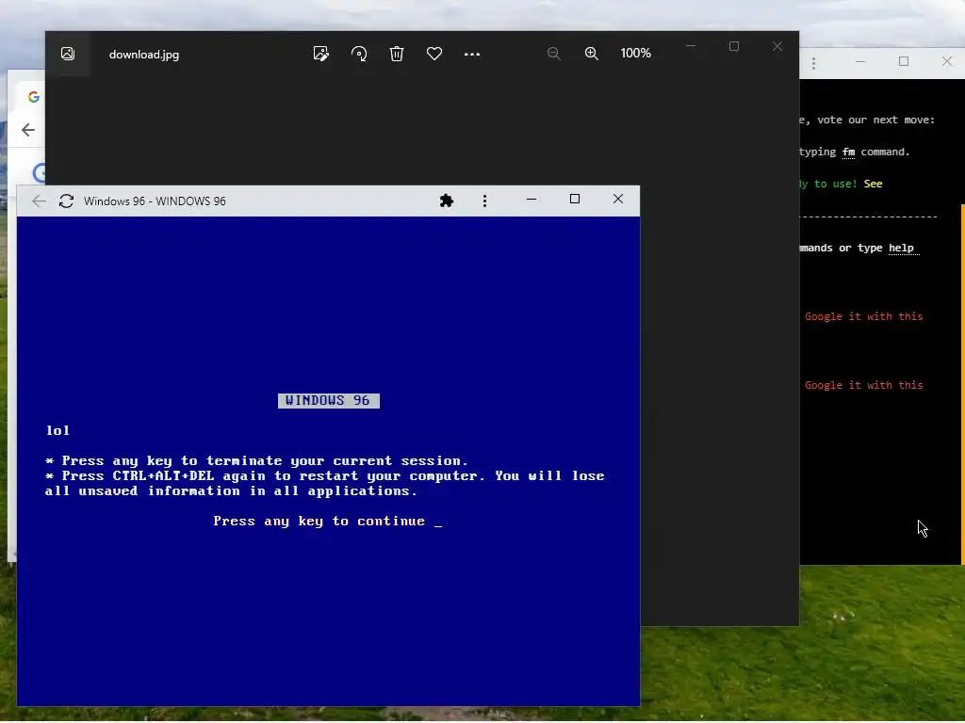Click the 'Press CTRL+ALT+DEL again' line
Viewport: 965px width, 723px height.
click(324, 484)
